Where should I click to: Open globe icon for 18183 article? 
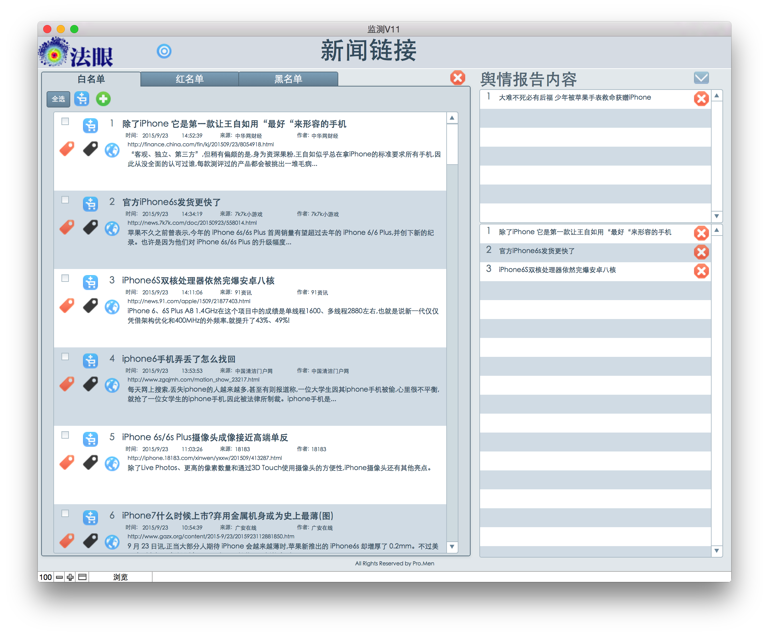click(112, 464)
